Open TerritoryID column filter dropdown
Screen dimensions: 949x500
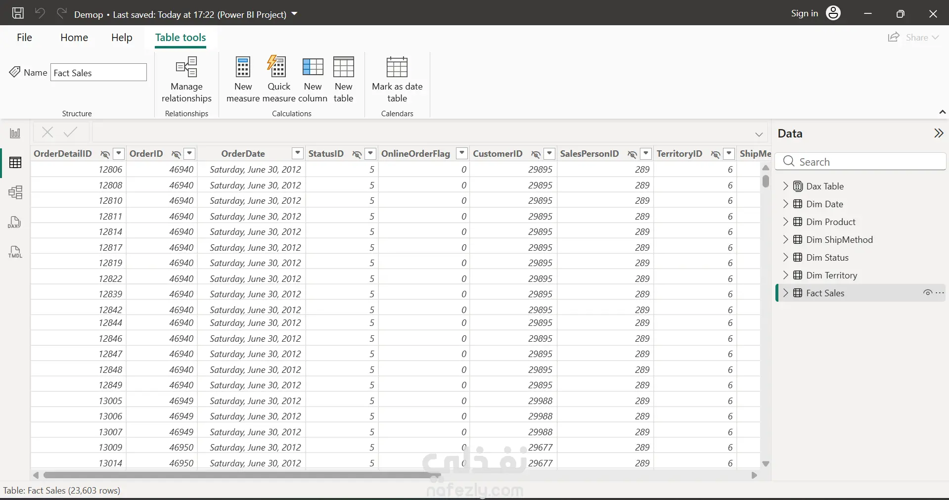729,153
